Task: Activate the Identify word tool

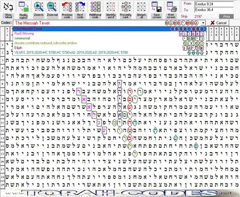Action: tap(110, 9)
